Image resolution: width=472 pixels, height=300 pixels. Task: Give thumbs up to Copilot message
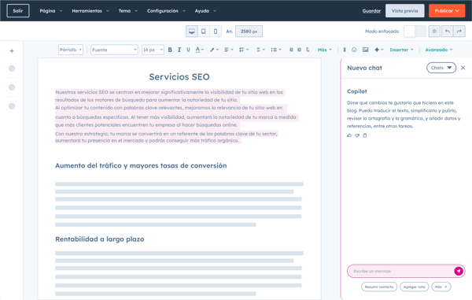coord(349,135)
